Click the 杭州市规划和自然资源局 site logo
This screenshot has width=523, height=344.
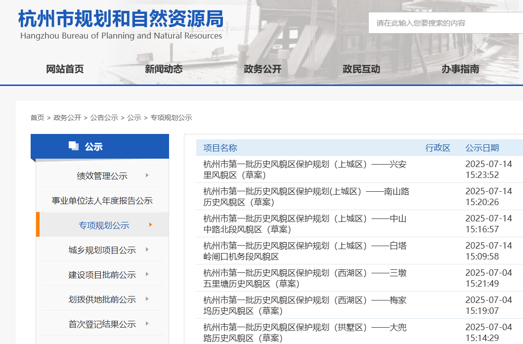121,19
